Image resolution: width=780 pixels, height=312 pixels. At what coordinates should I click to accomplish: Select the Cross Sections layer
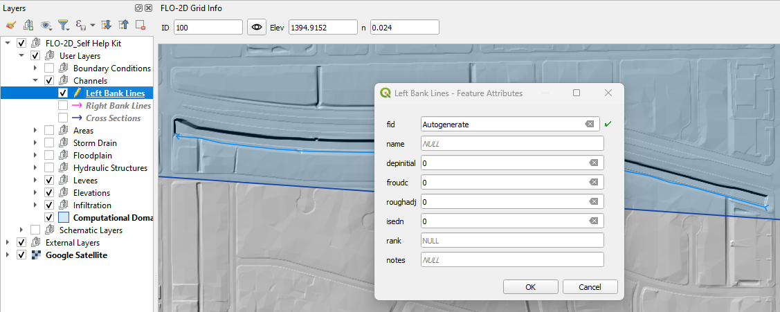point(113,118)
